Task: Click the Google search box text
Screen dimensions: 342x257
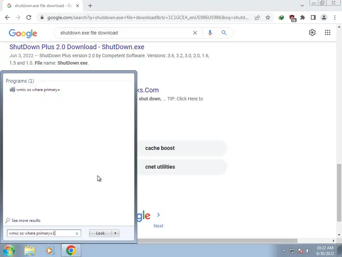Action: (89, 33)
